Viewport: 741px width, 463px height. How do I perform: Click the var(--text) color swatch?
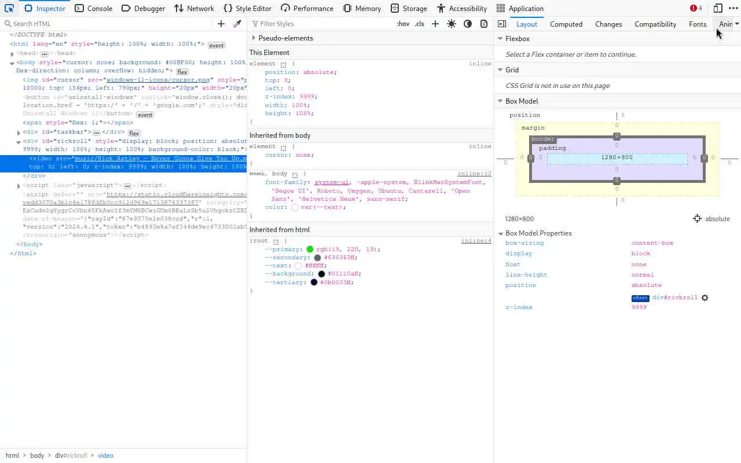click(x=295, y=207)
